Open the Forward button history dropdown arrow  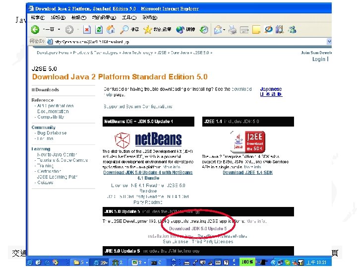(x=78, y=29)
